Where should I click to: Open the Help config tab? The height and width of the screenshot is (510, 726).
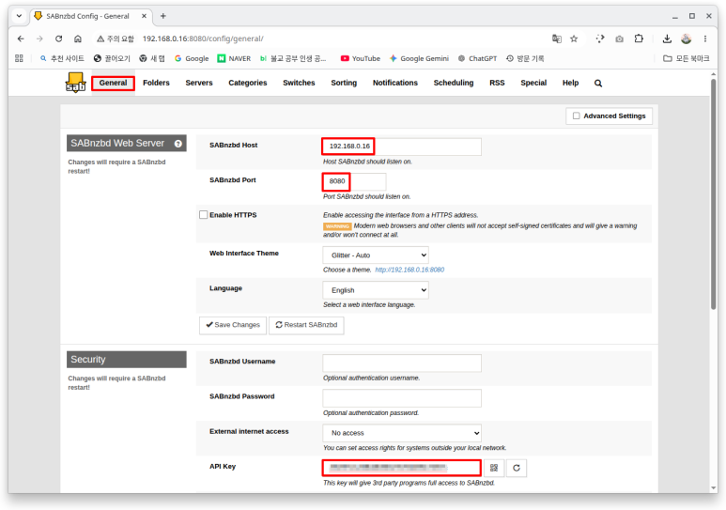pyautogui.click(x=570, y=83)
